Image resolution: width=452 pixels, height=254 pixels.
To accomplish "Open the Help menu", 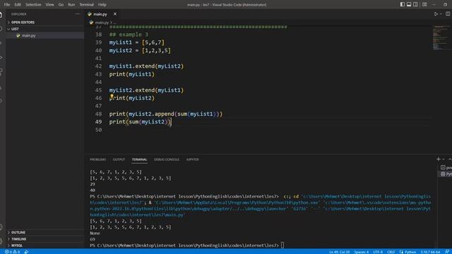I will 102,5.
